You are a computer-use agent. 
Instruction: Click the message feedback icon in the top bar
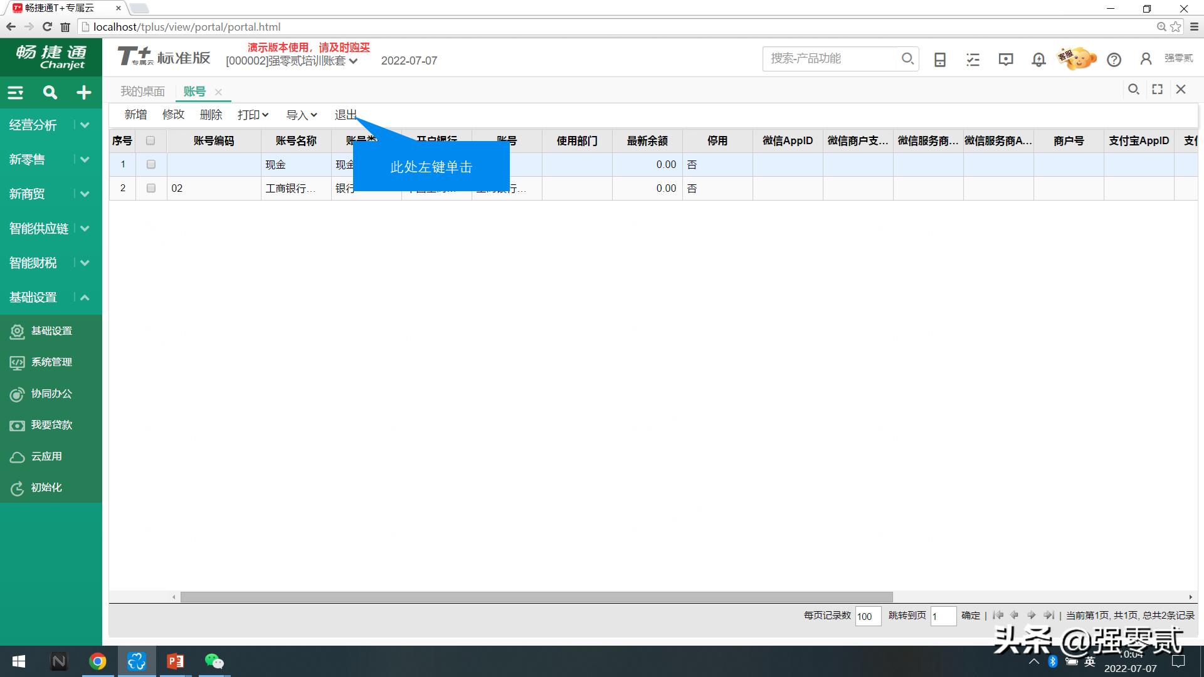point(1005,59)
